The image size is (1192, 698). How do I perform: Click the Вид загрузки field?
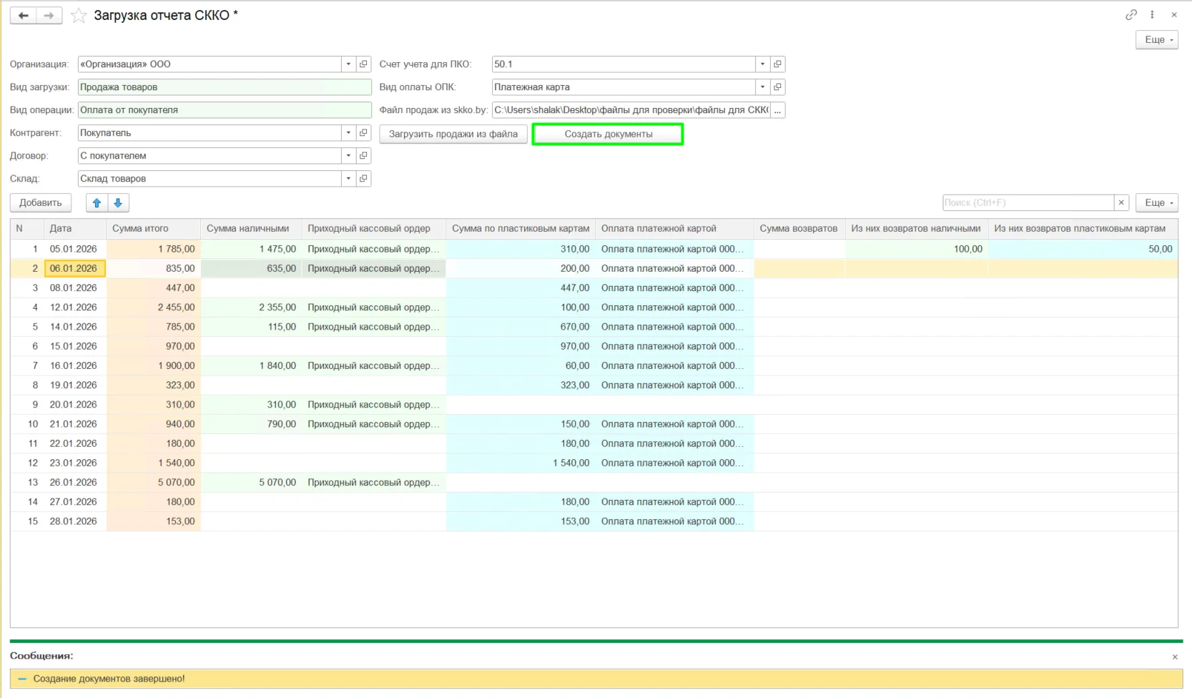225,87
